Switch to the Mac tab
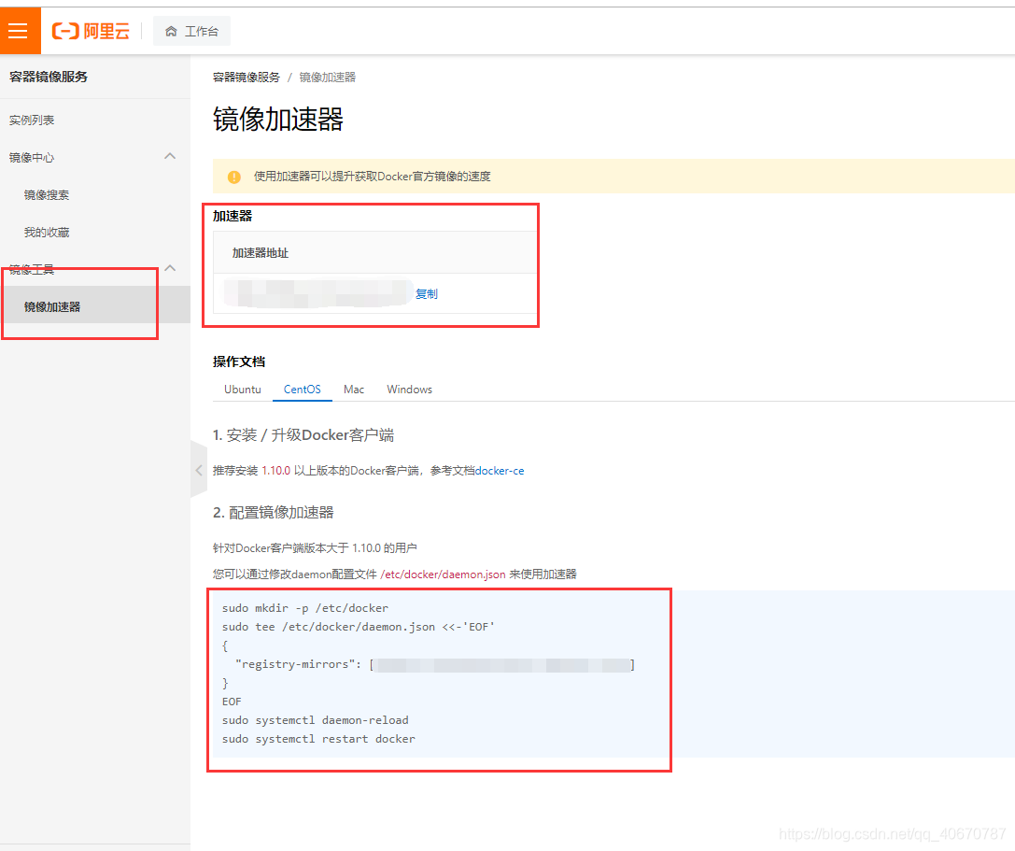 pos(354,390)
